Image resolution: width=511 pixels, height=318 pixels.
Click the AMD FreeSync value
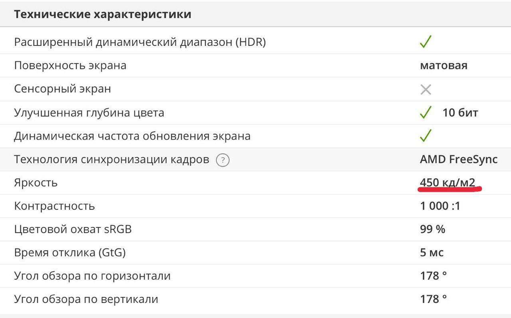[x=459, y=160]
